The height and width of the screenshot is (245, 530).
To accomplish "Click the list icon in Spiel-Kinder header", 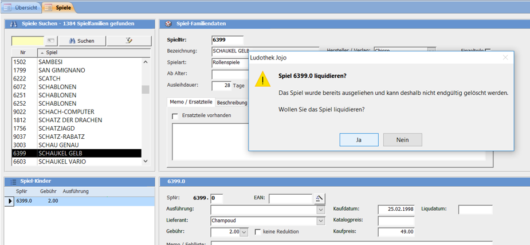I will tap(14, 182).
